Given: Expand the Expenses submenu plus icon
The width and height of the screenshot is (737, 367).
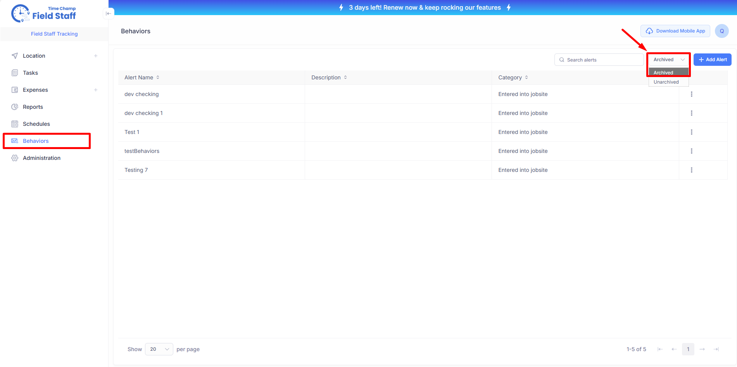Looking at the screenshot, I should (96, 90).
